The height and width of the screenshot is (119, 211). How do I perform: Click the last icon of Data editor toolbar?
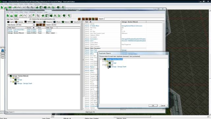pyautogui.click(x=69, y=16)
